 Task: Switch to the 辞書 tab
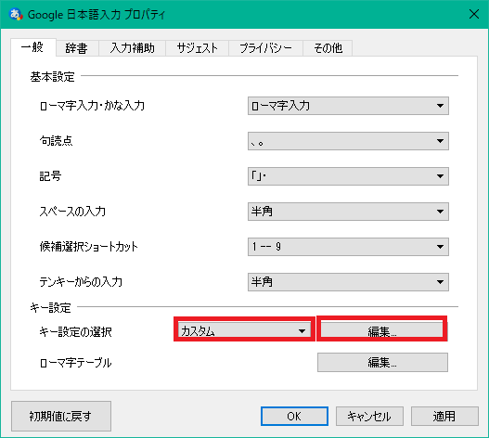tap(77, 48)
